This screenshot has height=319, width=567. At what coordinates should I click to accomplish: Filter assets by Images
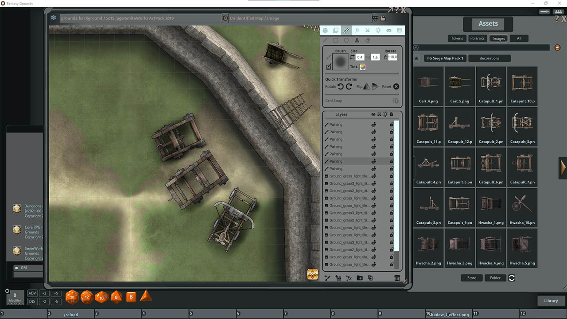pyautogui.click(x=498, y=38)
